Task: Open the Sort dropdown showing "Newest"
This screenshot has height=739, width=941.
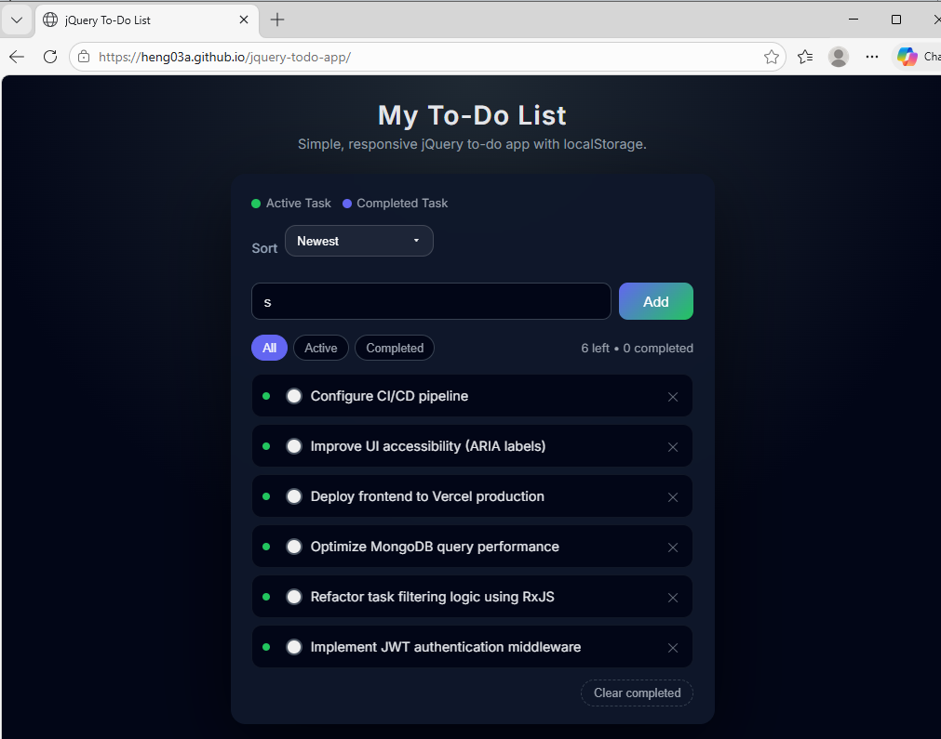Action: (x=358, y=241)
